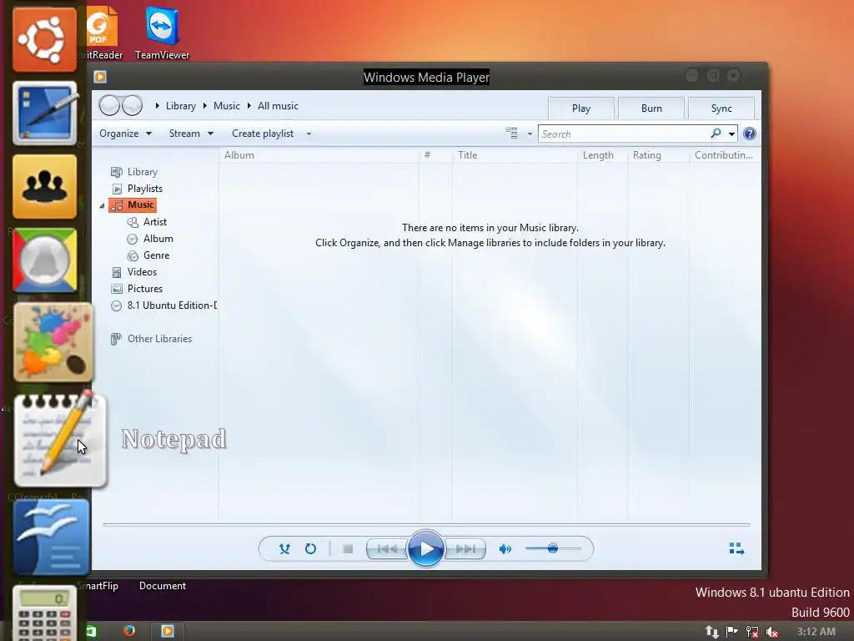
Task: Click the muted speaker tray icon
Action: [x=771, y=632]
